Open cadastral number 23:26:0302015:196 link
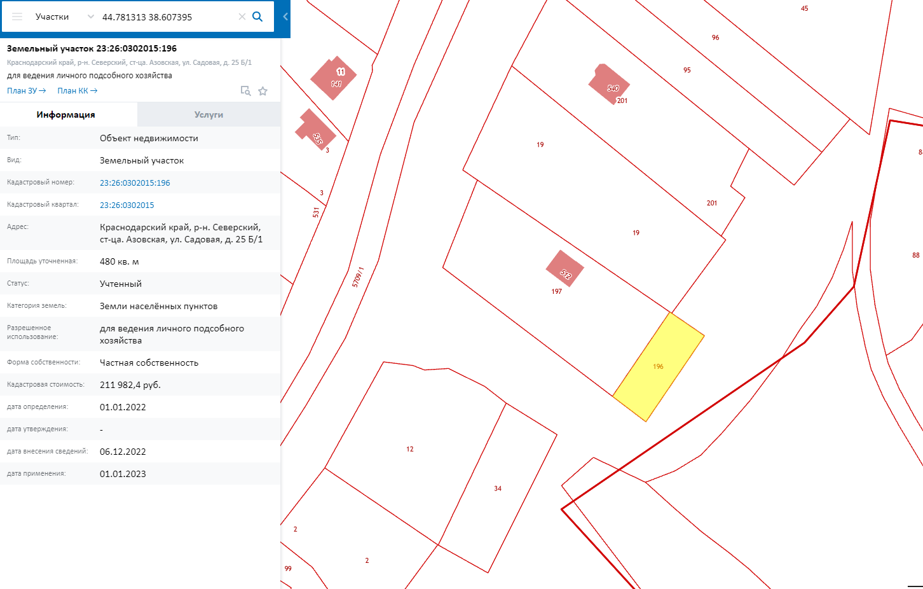The height and width of the screenshot is (589, 923). click(x=135, y=183)
